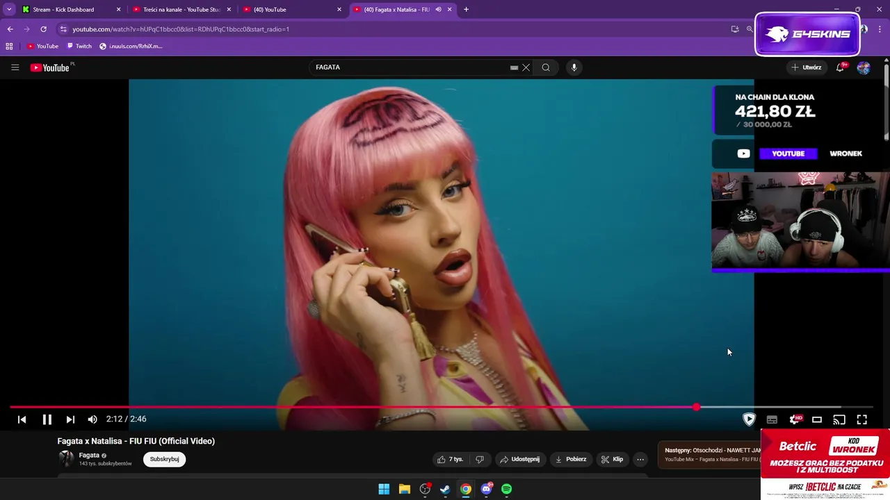
Task: Mute the Fagata x Natalisa tab audio
Action: 438,10
